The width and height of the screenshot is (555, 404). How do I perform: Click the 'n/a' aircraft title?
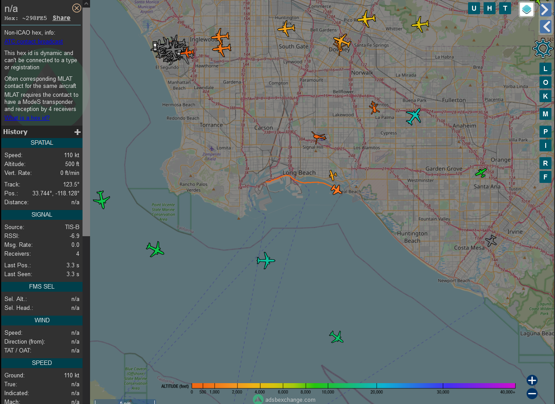11,8
